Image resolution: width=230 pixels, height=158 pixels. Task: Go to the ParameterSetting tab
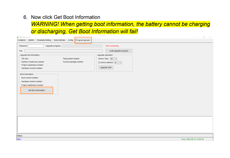[x=44, y=40]
